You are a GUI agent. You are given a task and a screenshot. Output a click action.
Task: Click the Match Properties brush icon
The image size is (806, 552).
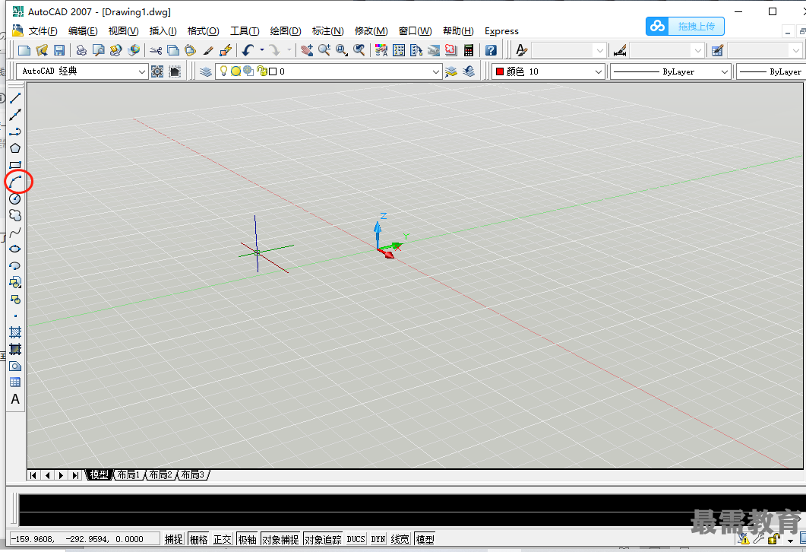tap(208, 50)
